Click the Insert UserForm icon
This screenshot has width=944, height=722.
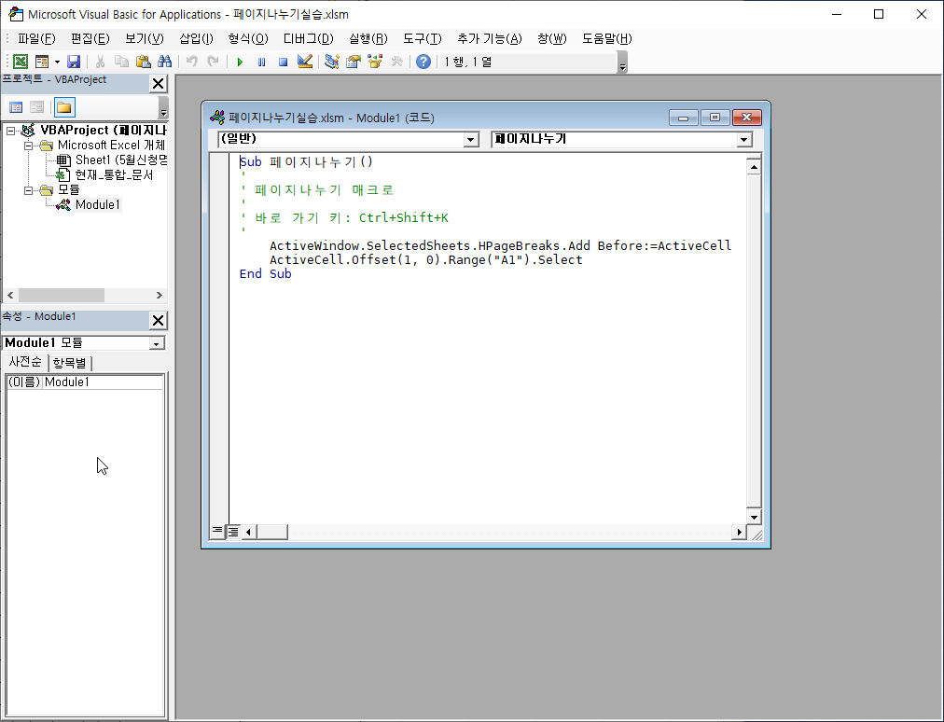tap(42, 62)
